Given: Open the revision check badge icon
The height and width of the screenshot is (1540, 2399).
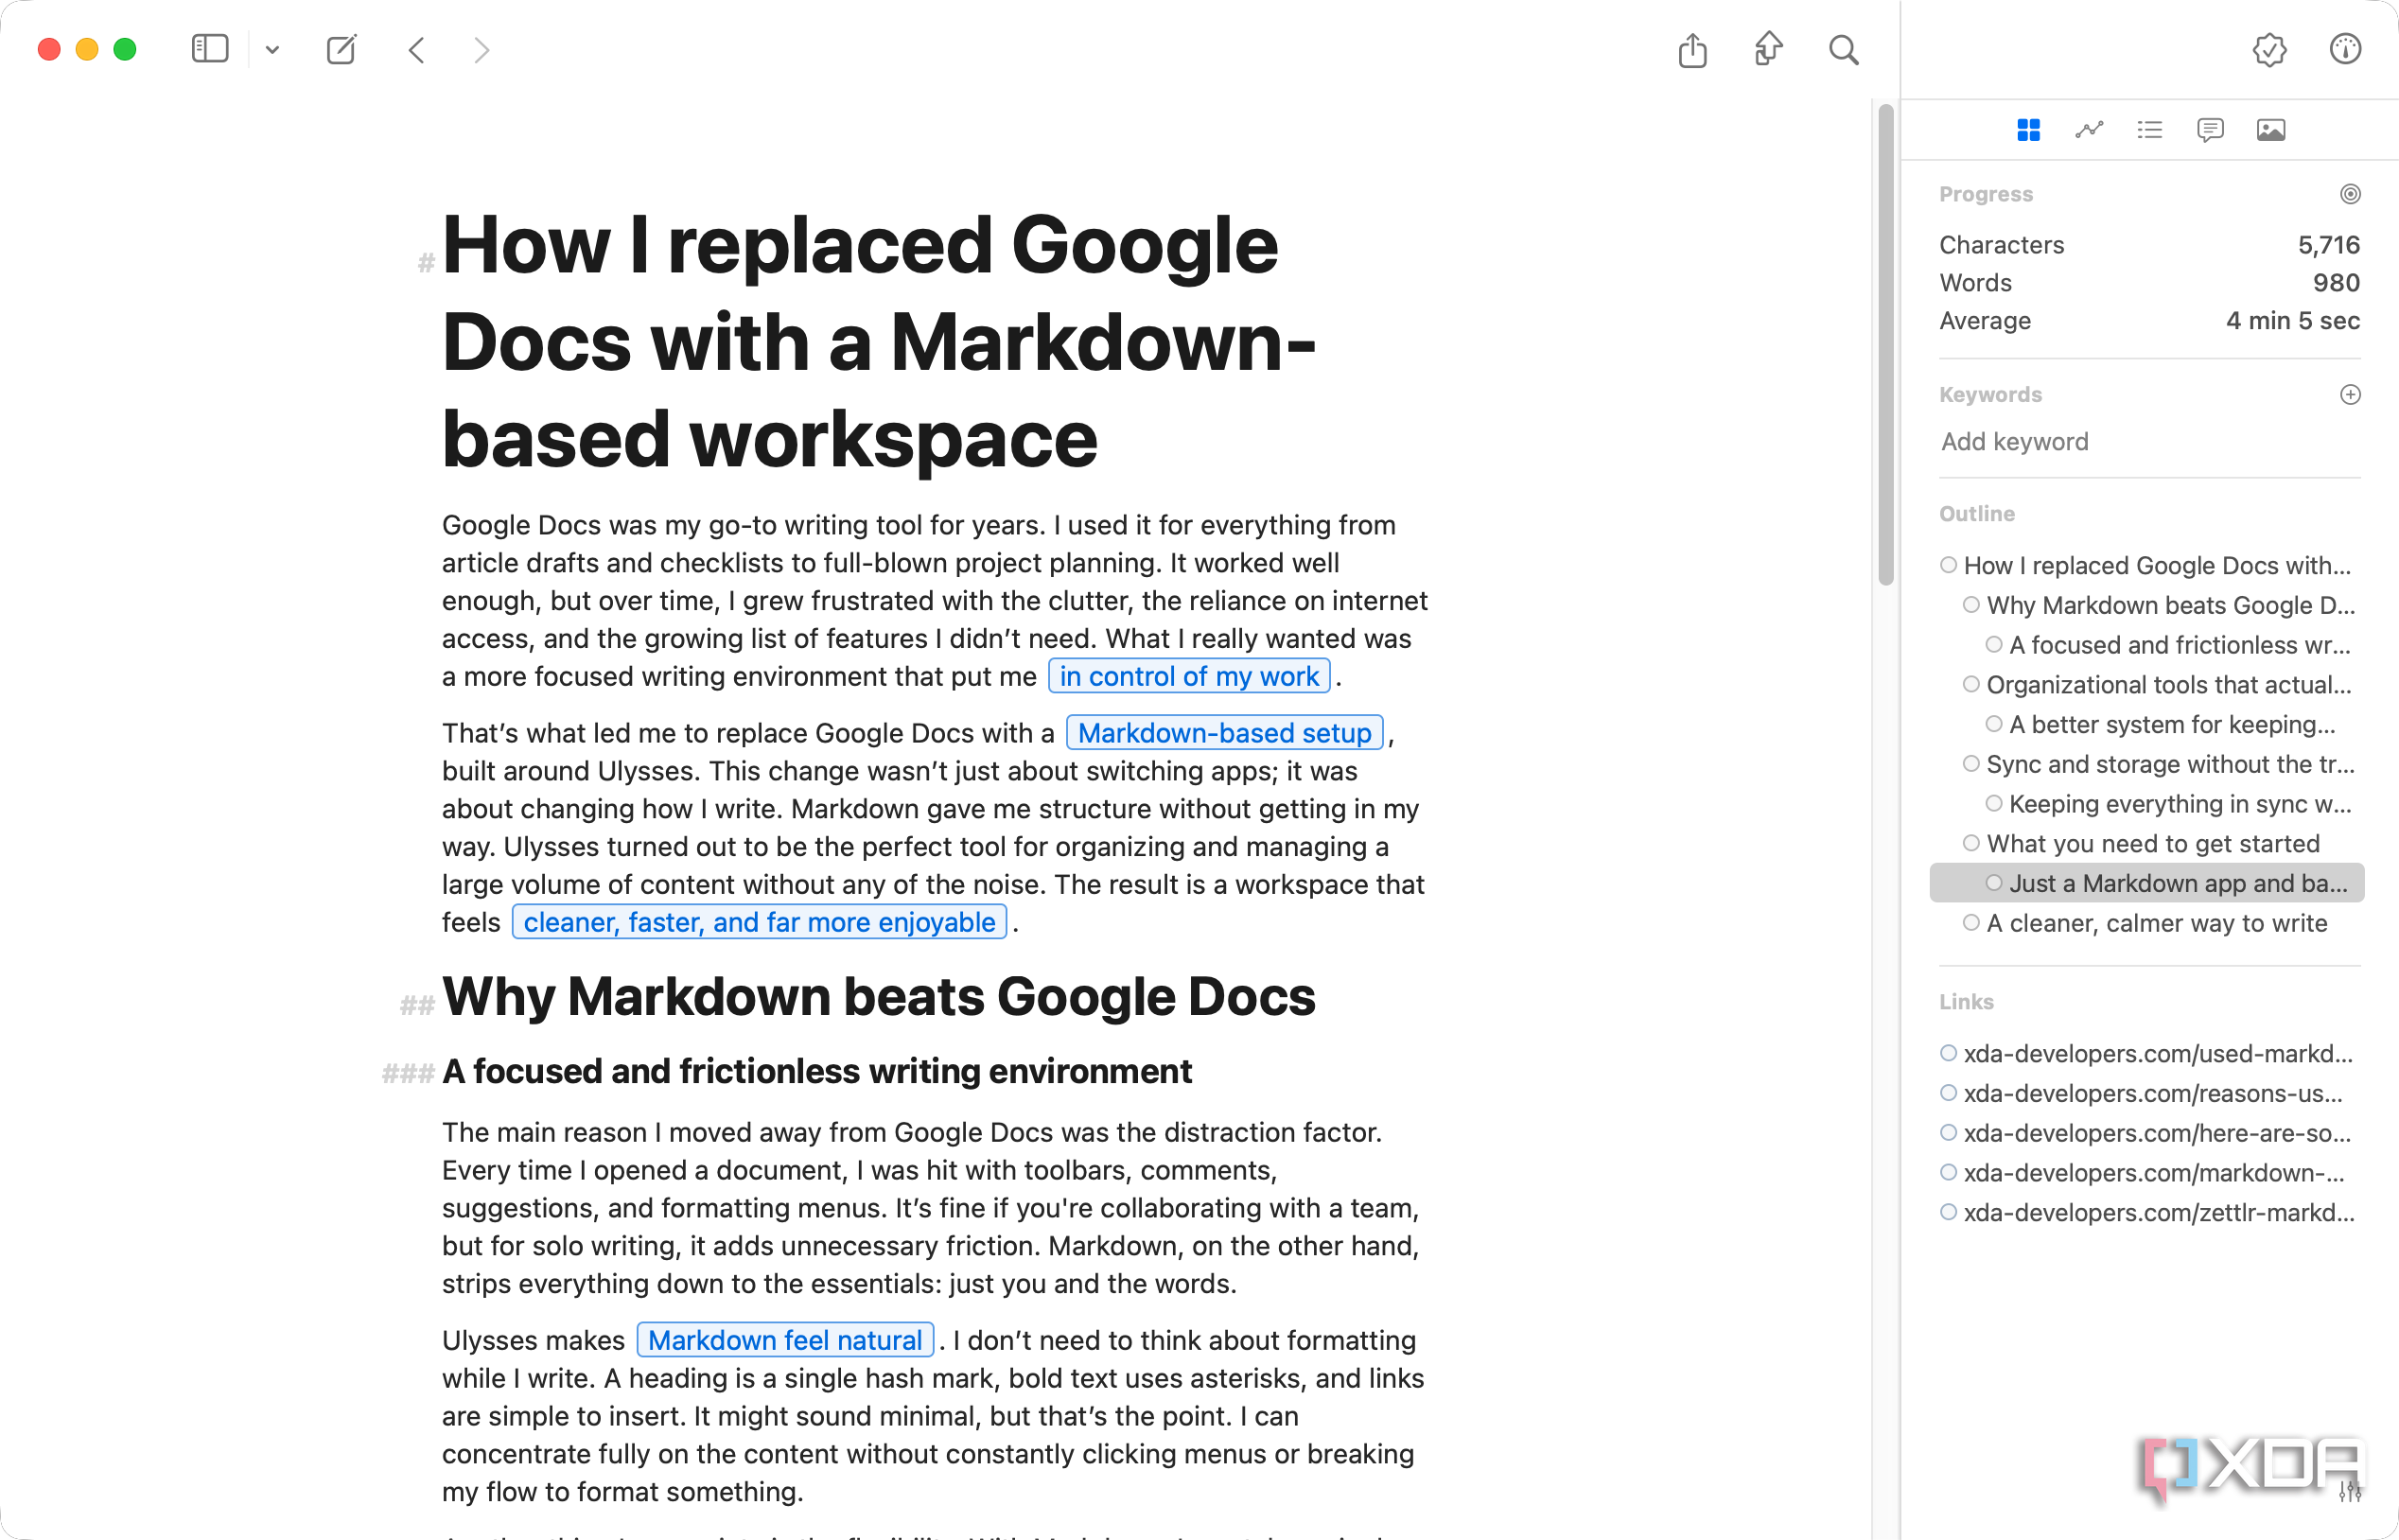Looking at the screenshot, I should tap(2269, 49).
